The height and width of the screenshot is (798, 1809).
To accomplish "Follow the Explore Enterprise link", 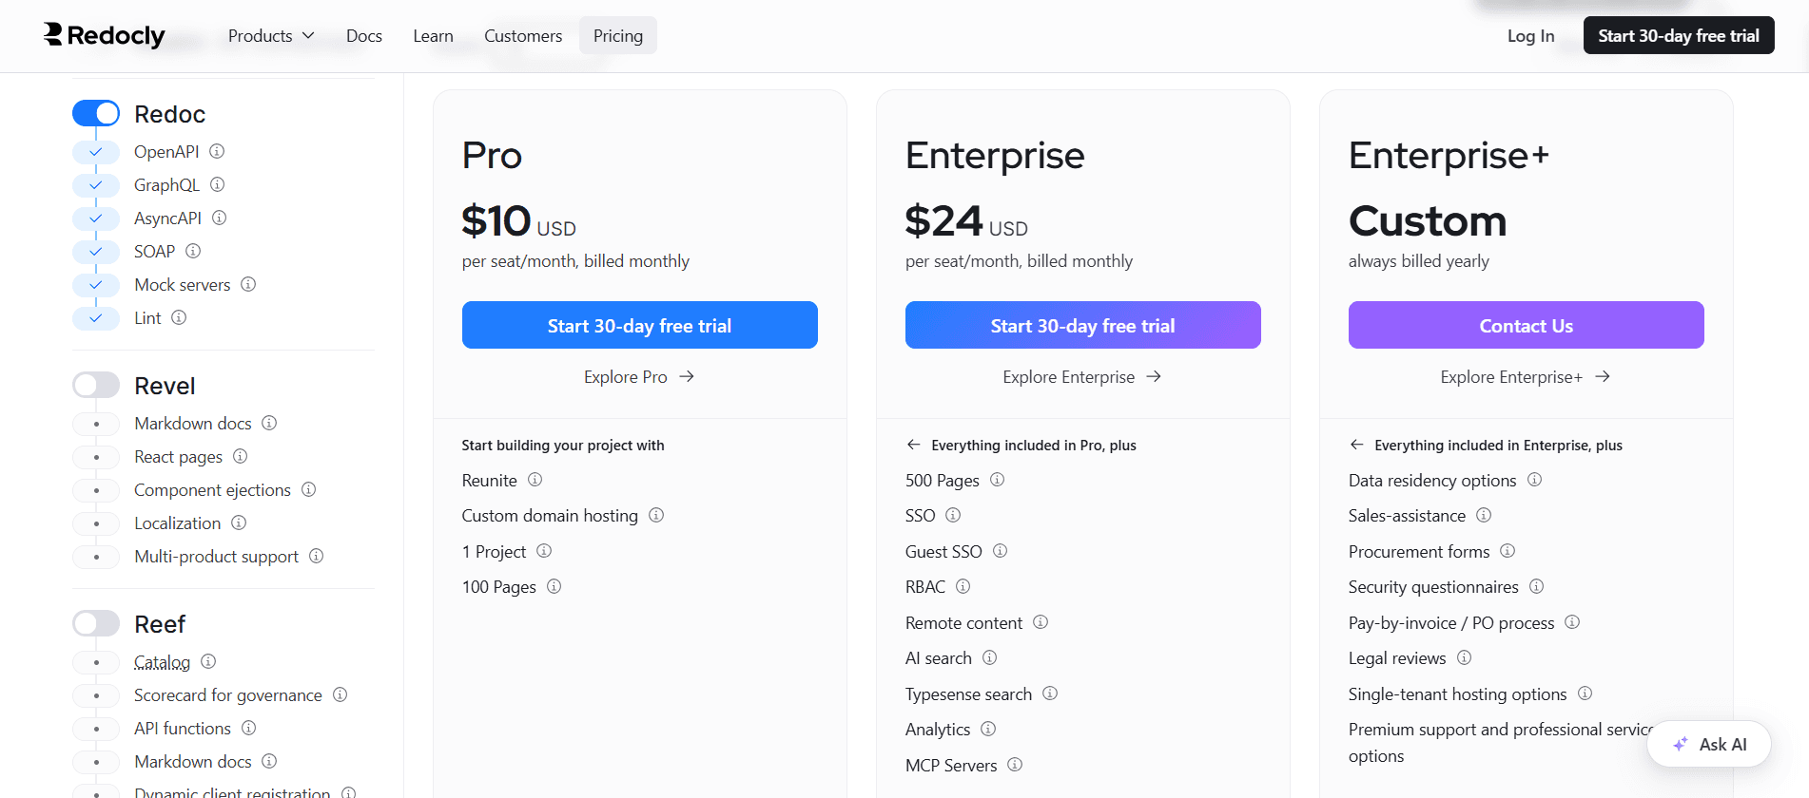I will 1082,377.
